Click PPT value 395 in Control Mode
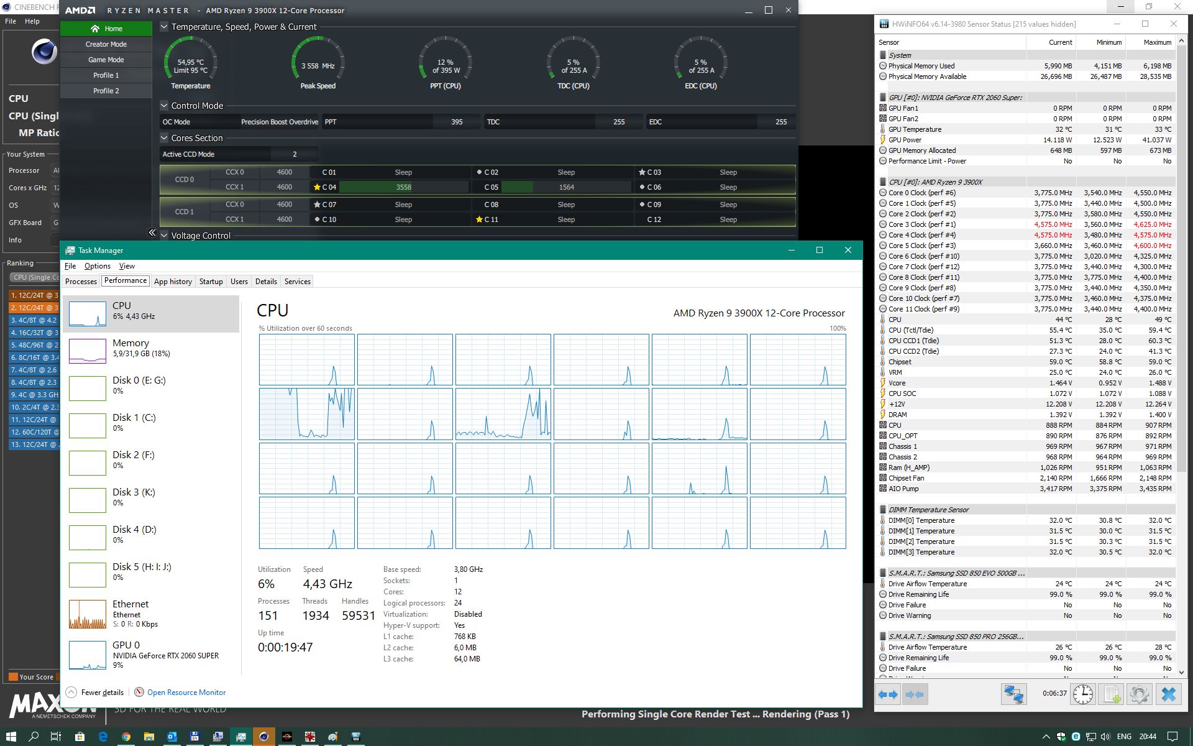 (x=457, y=122)
